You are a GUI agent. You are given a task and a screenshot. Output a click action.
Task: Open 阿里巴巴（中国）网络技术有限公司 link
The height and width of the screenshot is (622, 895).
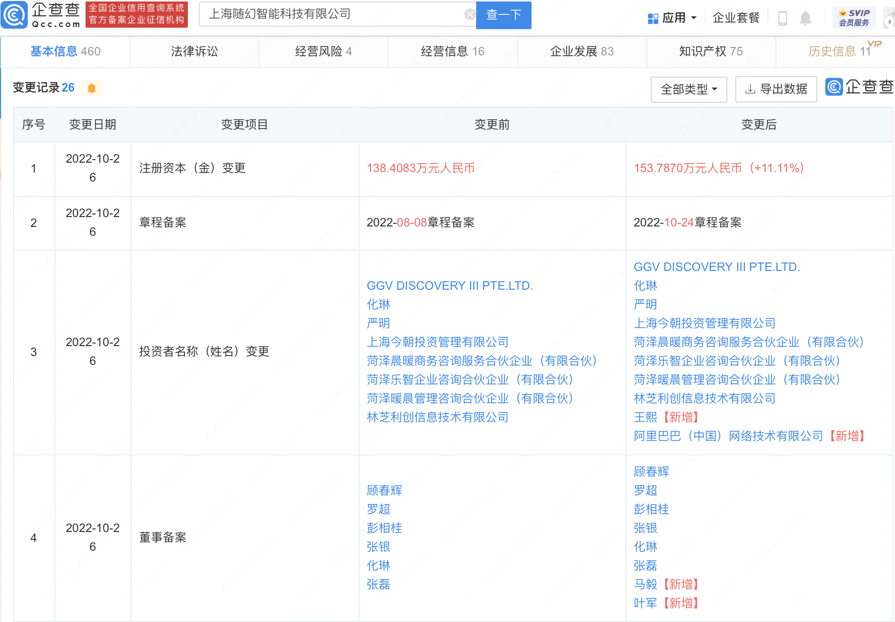tap(728, 436)
